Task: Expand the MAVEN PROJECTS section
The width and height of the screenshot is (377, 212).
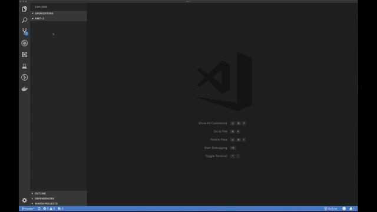Action: pos(59,204)
